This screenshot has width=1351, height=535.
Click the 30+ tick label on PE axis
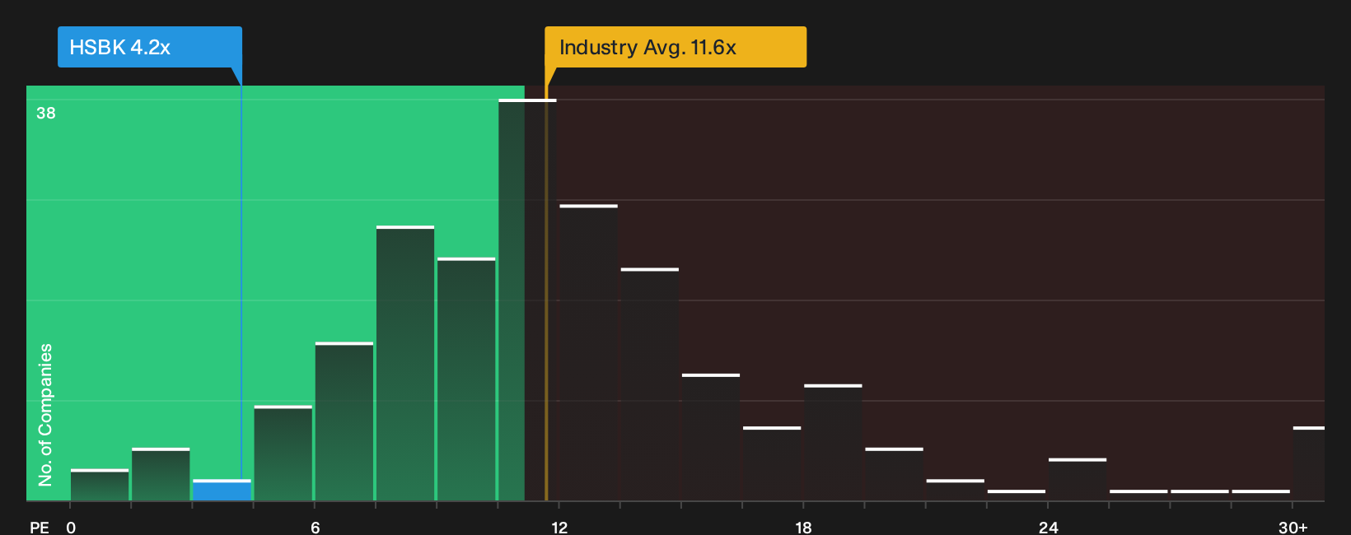tap(1293, 528)
